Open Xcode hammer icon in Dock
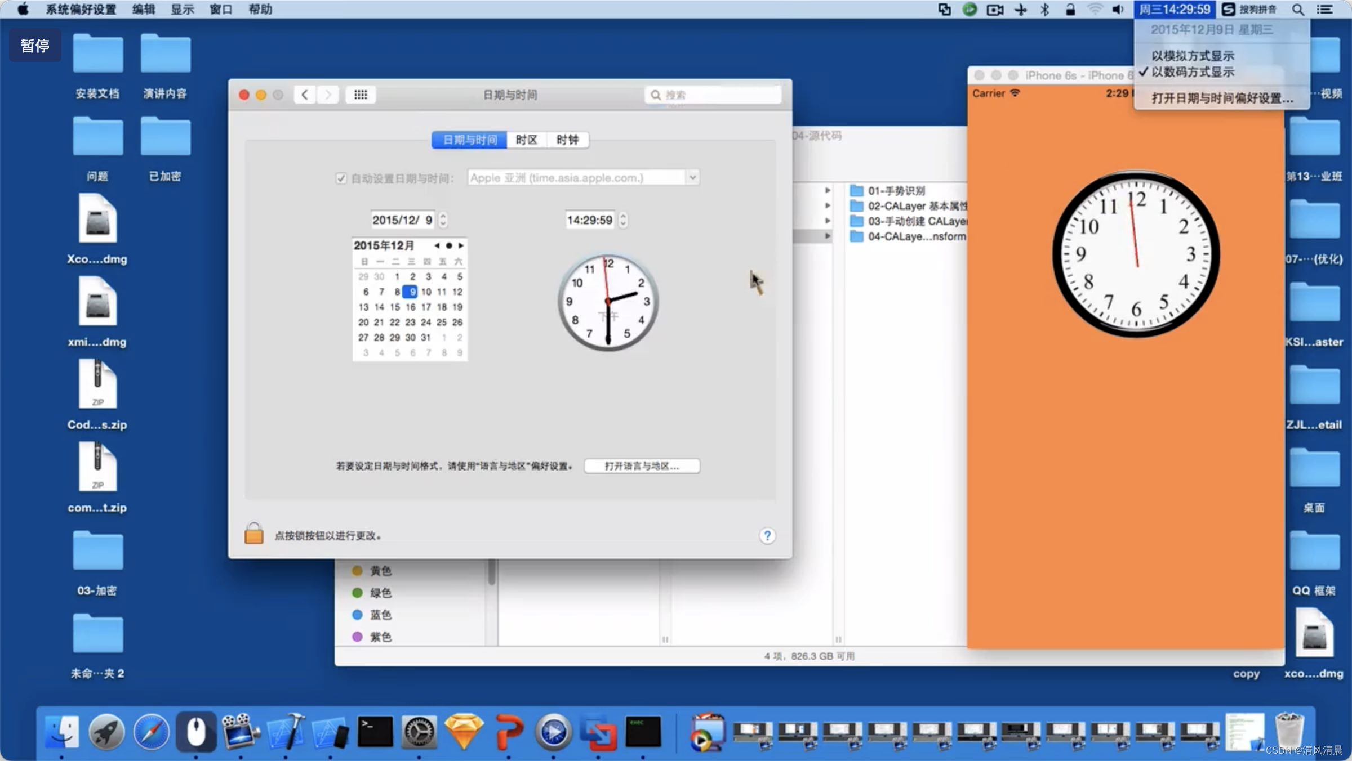 286,732
